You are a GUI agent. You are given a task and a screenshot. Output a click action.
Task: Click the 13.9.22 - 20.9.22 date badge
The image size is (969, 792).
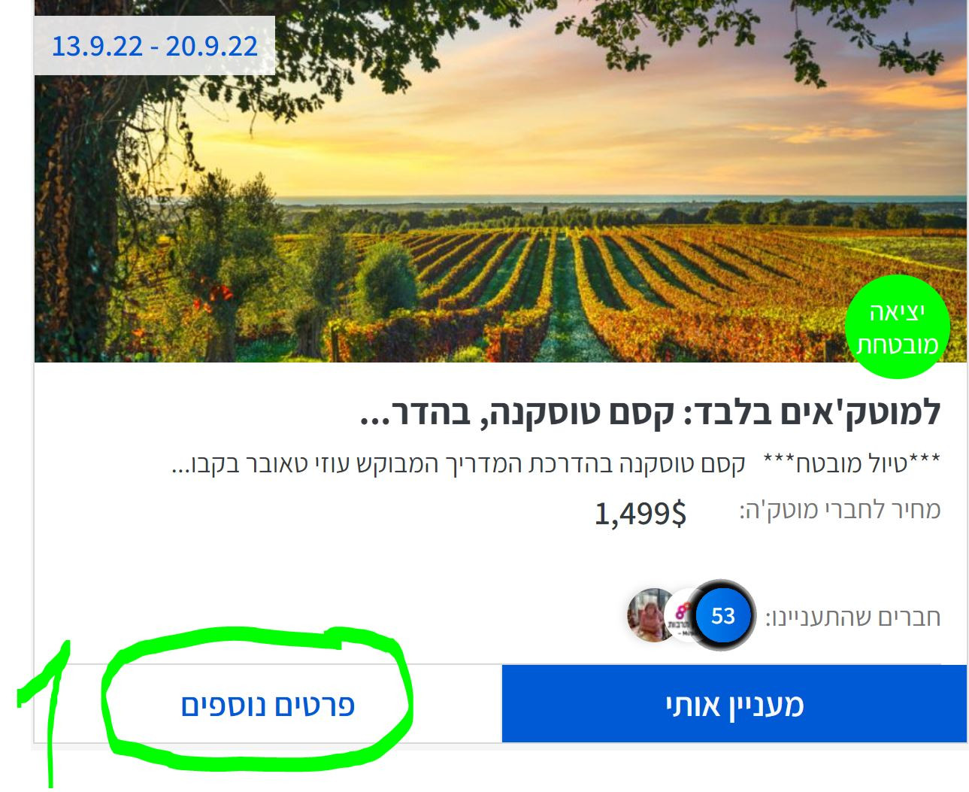click(155, 46)
